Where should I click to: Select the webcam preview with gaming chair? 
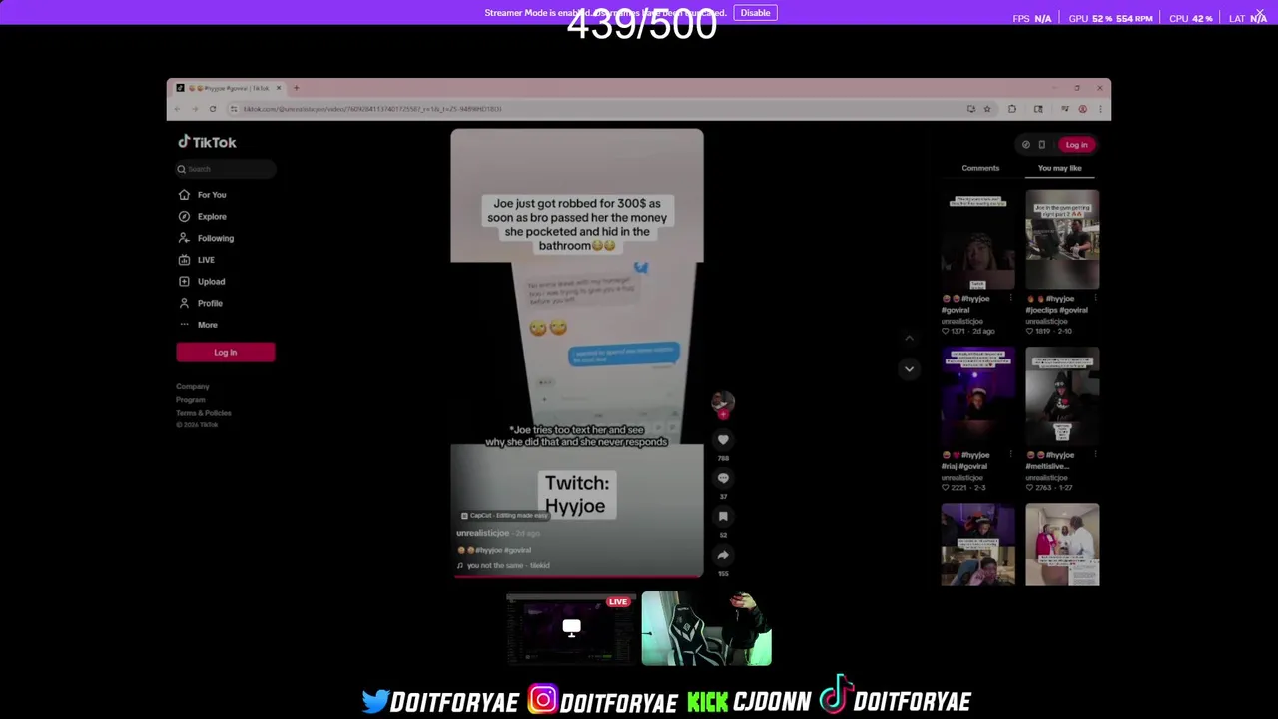[706, 628]
